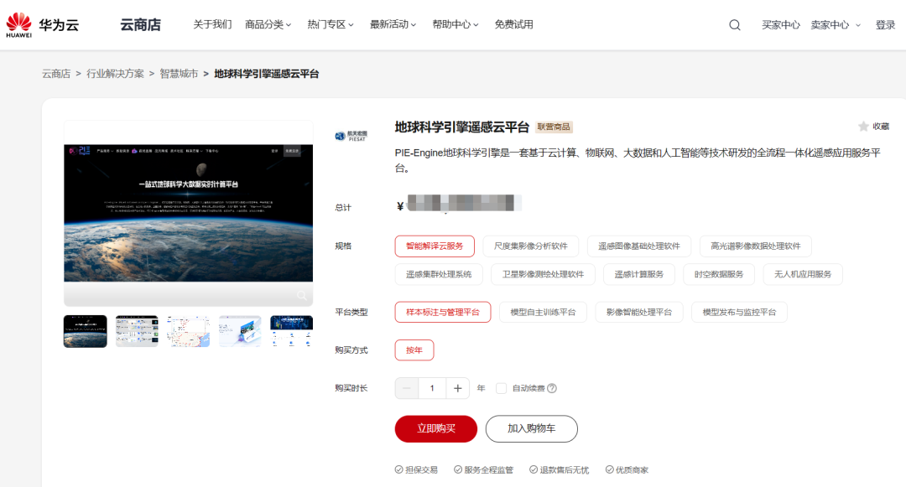The image size is (906, 487).
Task: Expand the 商品分类 dropdown menu
Action: [x=268, y=25]
